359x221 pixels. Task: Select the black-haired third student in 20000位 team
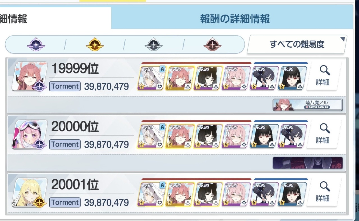[x=208, y=136]
